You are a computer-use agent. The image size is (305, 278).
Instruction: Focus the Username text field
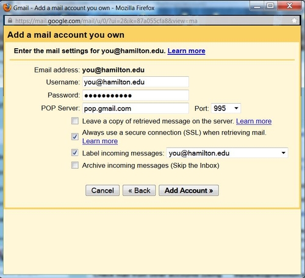point(135,82)
